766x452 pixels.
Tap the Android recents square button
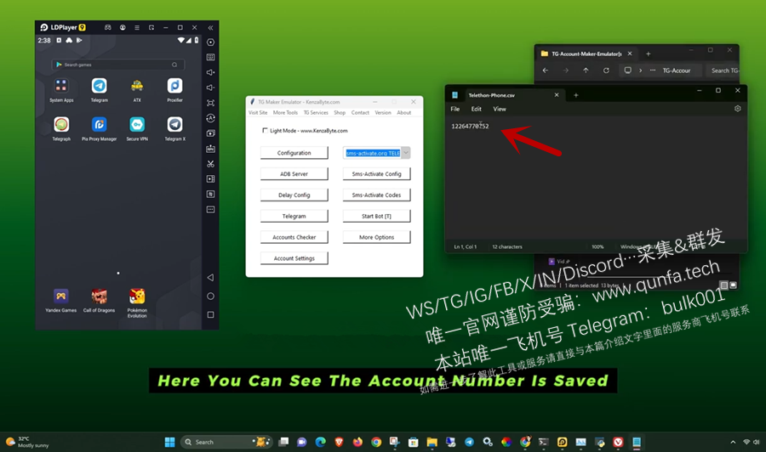pyautogui.click(x=210, y=315)
